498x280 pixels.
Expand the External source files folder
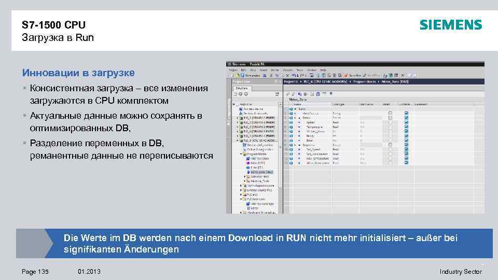241,190
